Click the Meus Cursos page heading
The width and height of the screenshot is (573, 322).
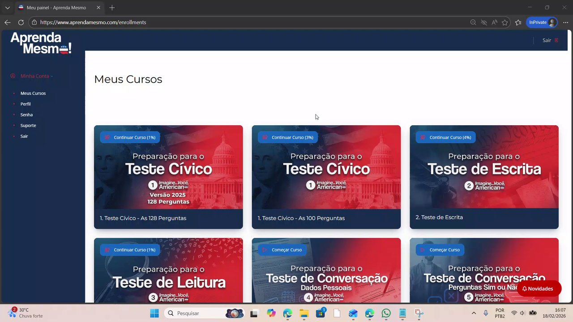point(128,79)
